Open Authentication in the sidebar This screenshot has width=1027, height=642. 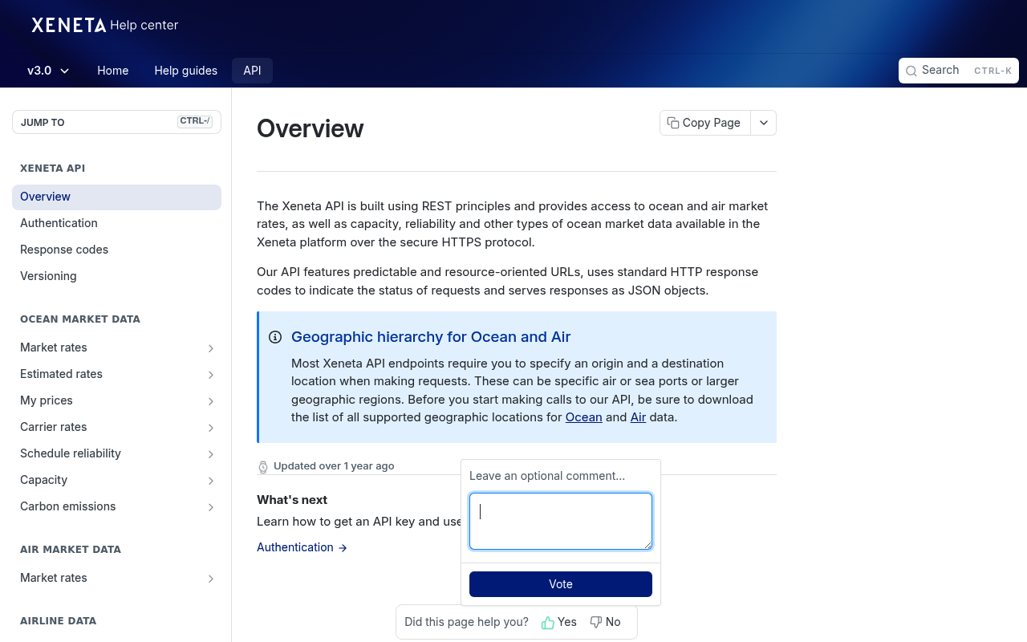click(116, 223)
